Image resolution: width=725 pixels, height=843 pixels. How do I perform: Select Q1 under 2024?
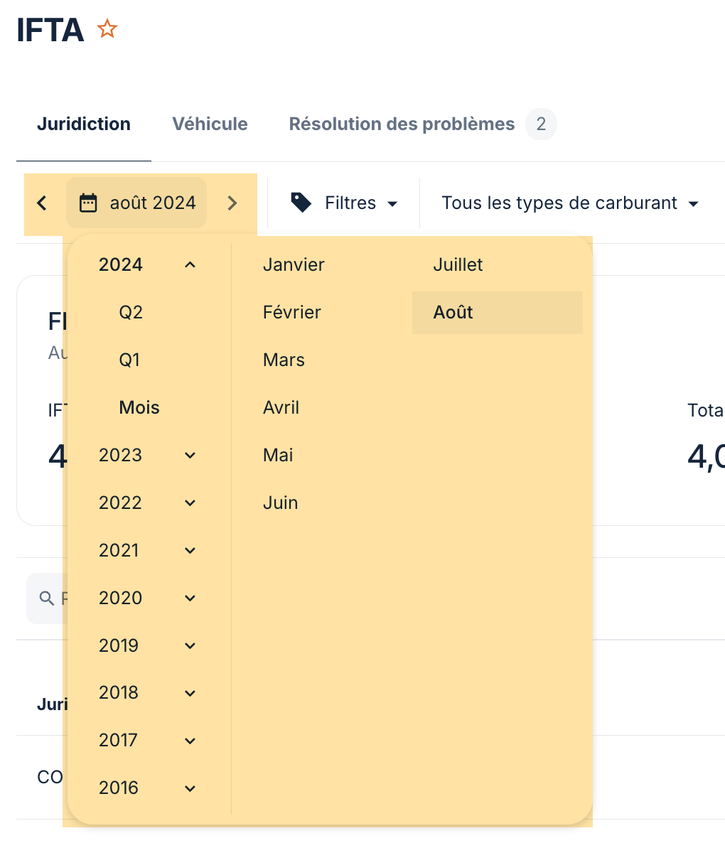(x=129, y=360)
